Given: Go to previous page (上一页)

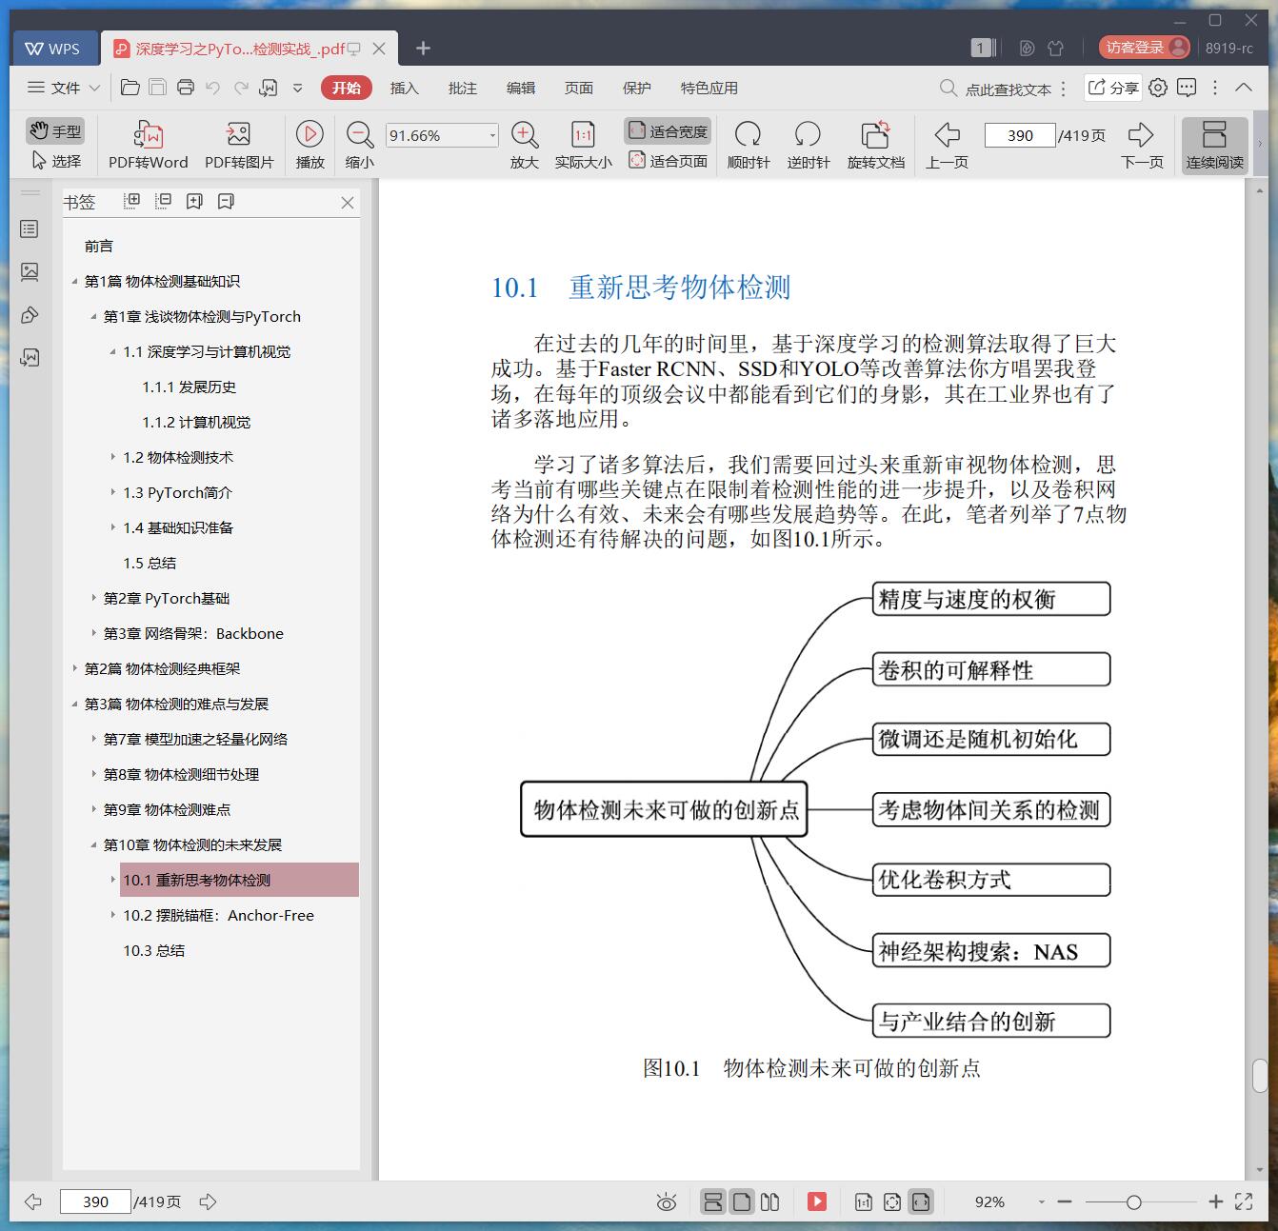Looking at the screenshot, I should 947,145.
